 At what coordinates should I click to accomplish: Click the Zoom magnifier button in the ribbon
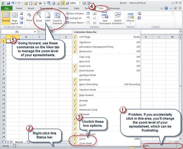39,17
